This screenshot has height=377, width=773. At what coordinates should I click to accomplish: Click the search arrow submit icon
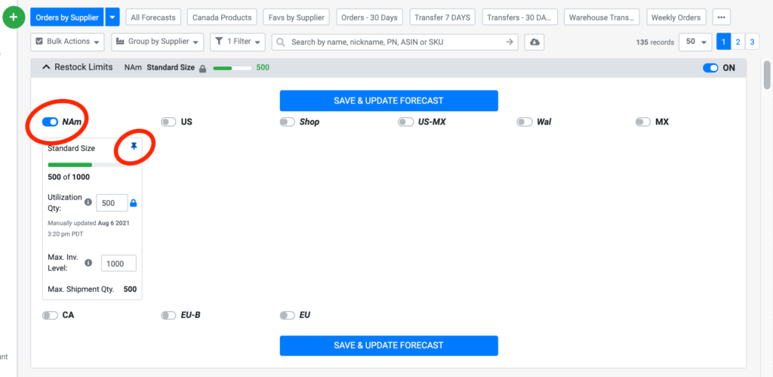tap(510, 42)
